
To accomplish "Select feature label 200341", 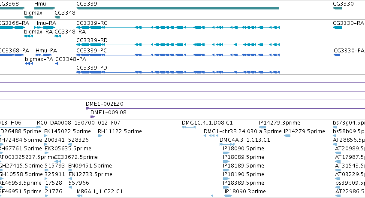I will [x=54, y=140].
